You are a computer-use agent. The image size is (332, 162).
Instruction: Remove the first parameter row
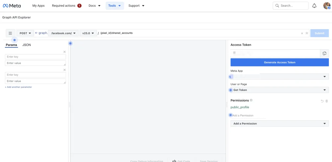65,52
